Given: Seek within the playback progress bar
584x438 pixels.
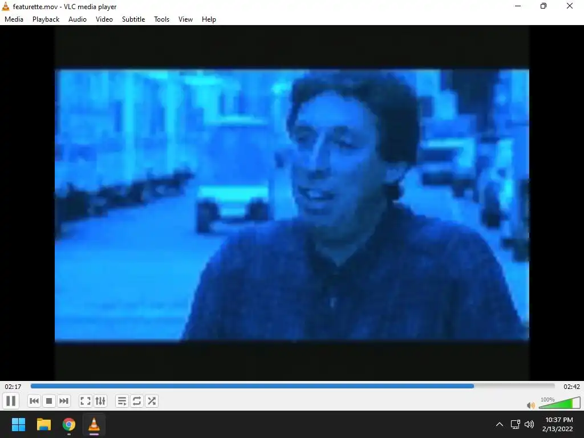Looking at the screenshot, I should [293, 386].
